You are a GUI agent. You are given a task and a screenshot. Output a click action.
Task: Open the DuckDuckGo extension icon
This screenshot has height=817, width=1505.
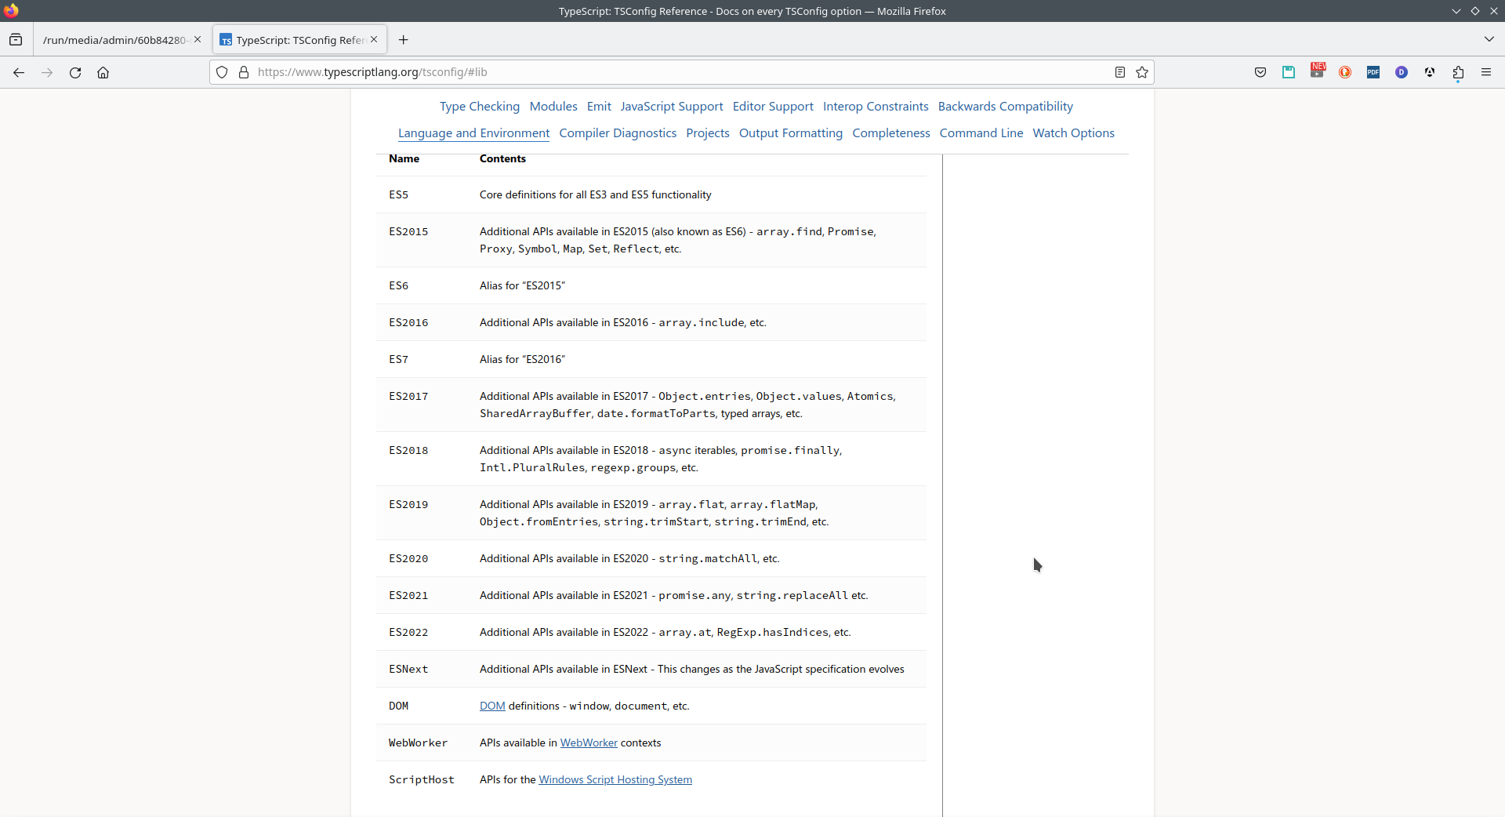tap(1345, 72)
